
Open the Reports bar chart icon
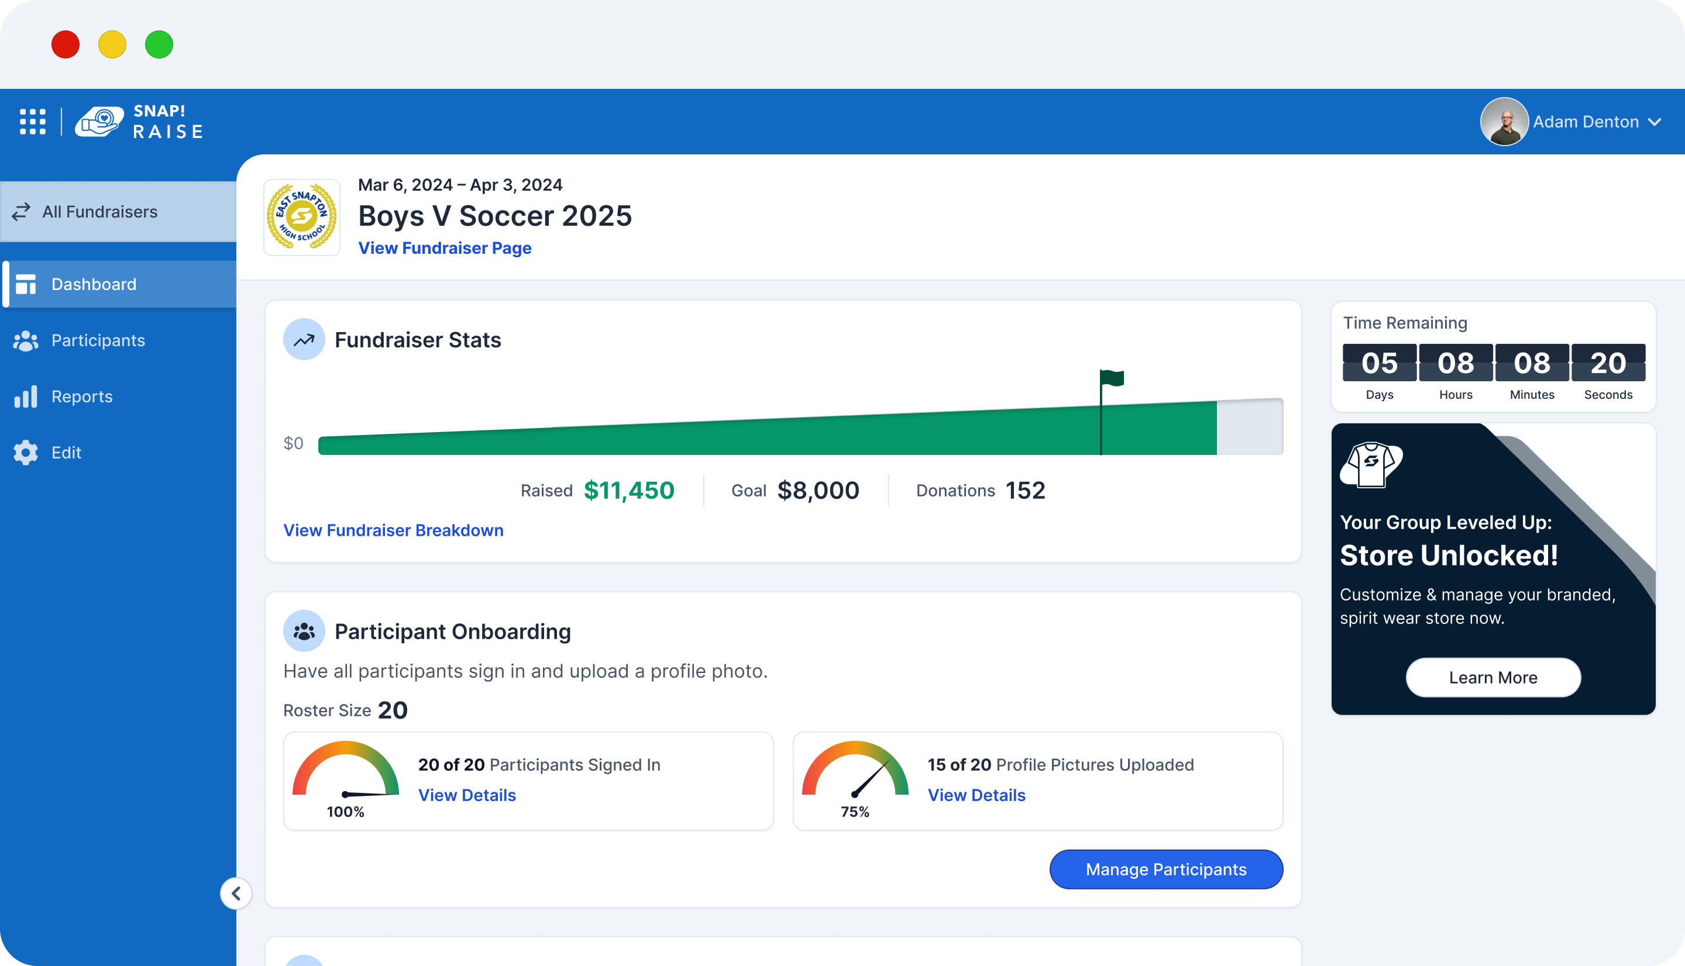[25, 396]
